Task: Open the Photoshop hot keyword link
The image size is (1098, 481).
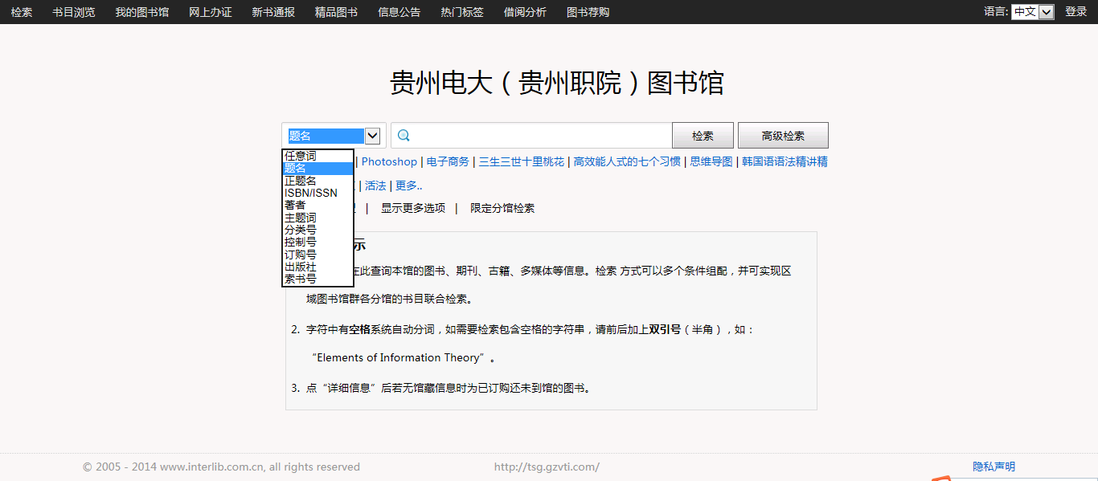Action: pos(389,162)
